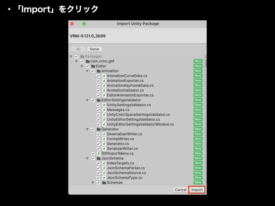Select the GltfImportMenu.cs file name
The image size is (275, 206).
pos(117,153)
